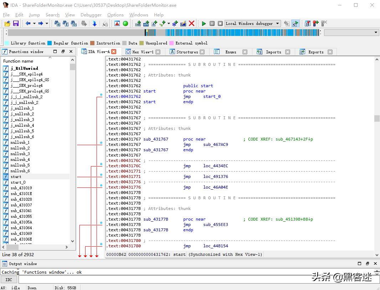Viewport: 380px width, 290px height.
Task: Click the Regular function blue color swatch
Action: point(50,43)
